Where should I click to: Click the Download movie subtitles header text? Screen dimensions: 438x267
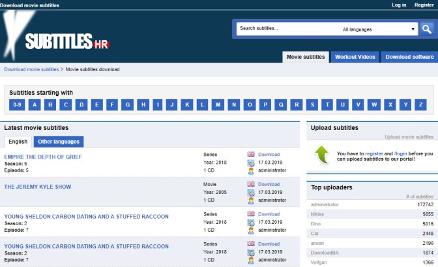[x=29, y=5]
